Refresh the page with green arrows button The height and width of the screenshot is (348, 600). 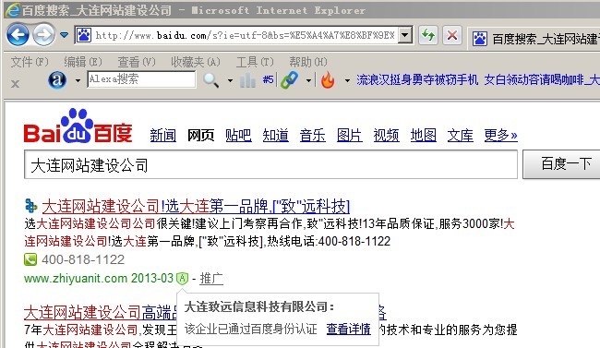pyautogui.click(x=428, y=36)
